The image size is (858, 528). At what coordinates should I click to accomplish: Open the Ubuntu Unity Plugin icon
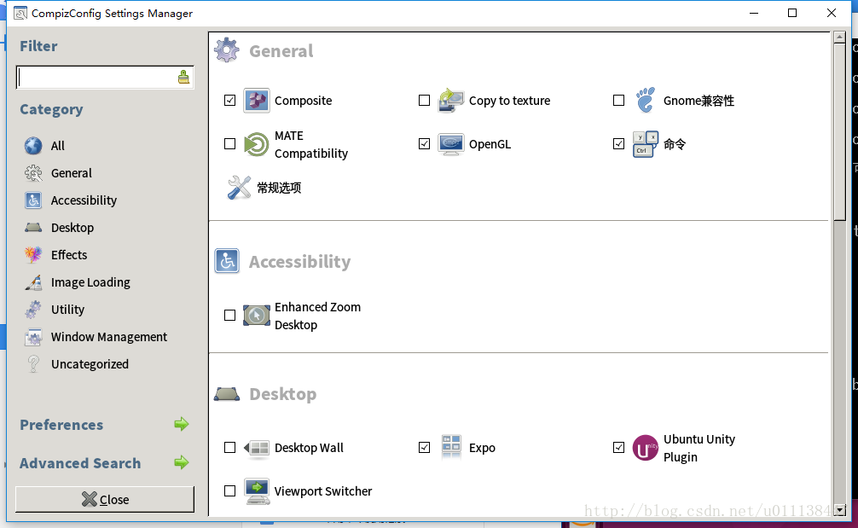click(645, 448)
